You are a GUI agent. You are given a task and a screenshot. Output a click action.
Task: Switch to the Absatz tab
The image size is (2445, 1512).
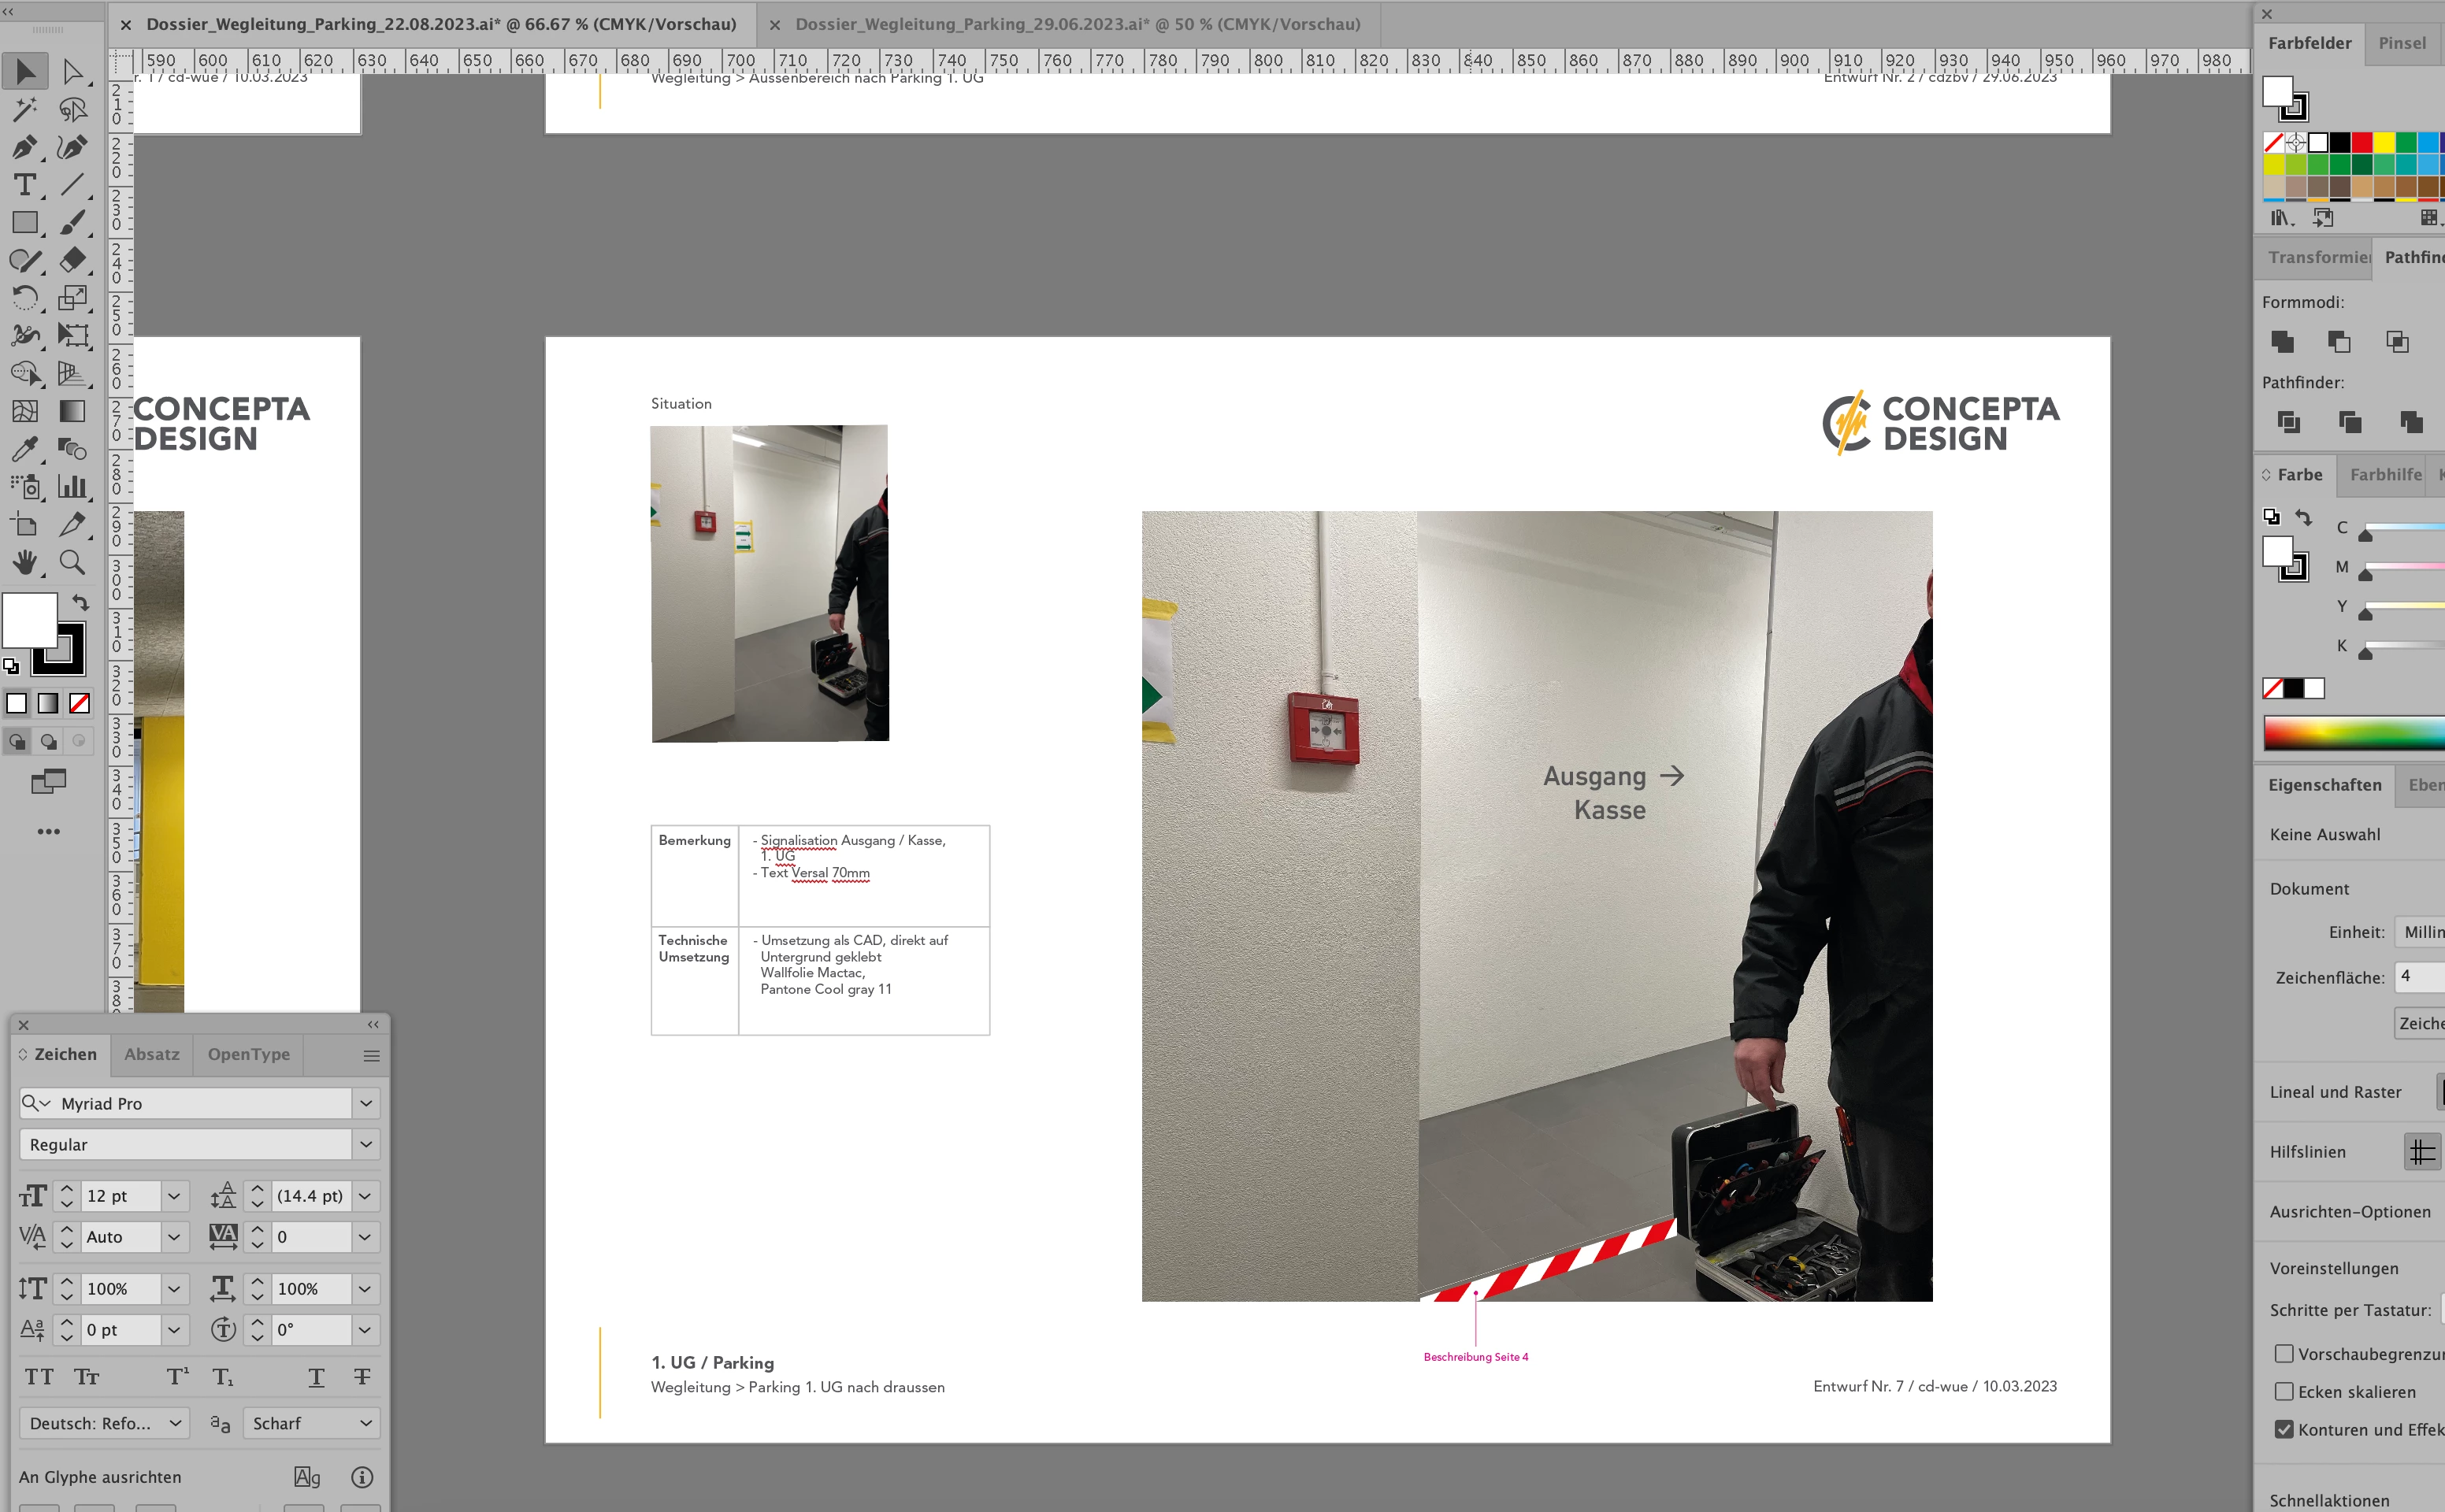pos(152,1054)
